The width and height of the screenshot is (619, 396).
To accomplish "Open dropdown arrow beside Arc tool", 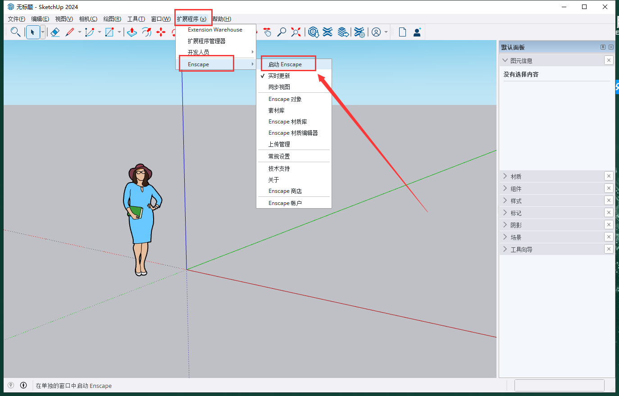I will pyautogui.click(x=100, y=32).
